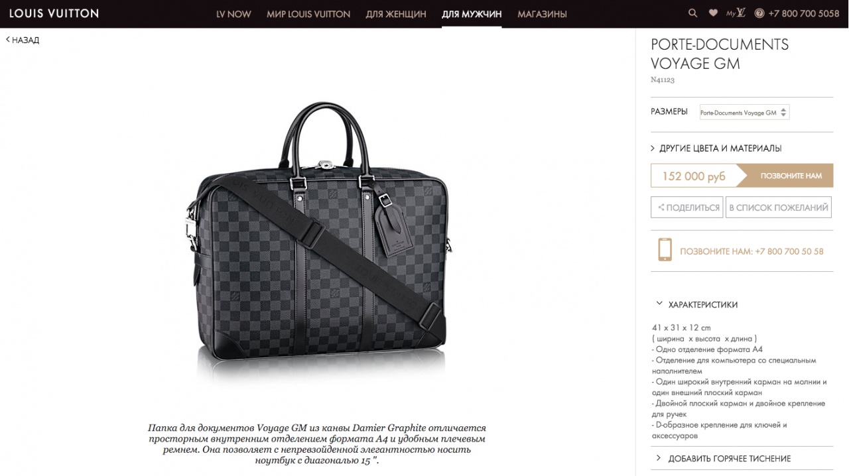Open the Размеры size dropdown

coord(745,113)
